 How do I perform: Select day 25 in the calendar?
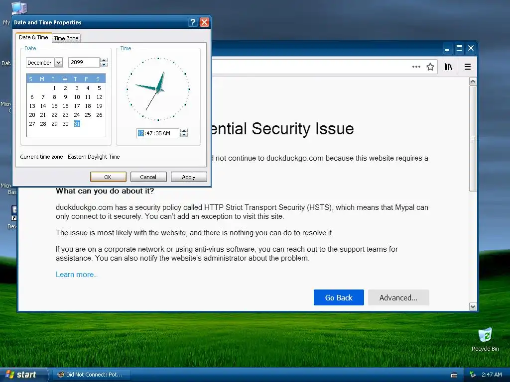pyautogui.click(x=88, y=115)
